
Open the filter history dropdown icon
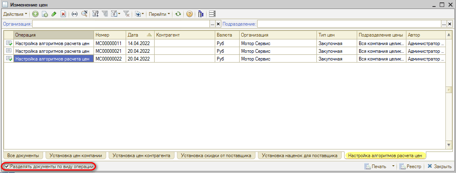click(116, 14)
